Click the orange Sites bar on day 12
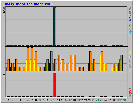133x103 pixels. click(x=51, y=61)
